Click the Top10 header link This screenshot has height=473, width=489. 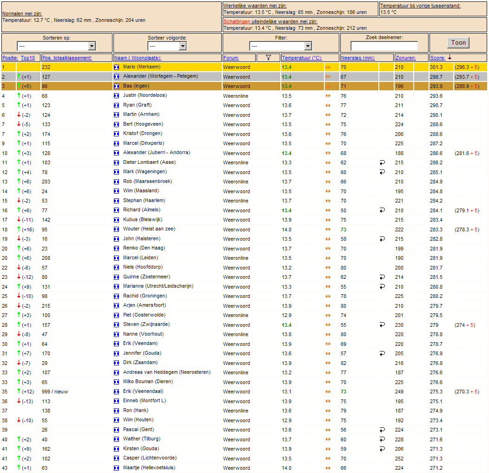coord(28,58)
